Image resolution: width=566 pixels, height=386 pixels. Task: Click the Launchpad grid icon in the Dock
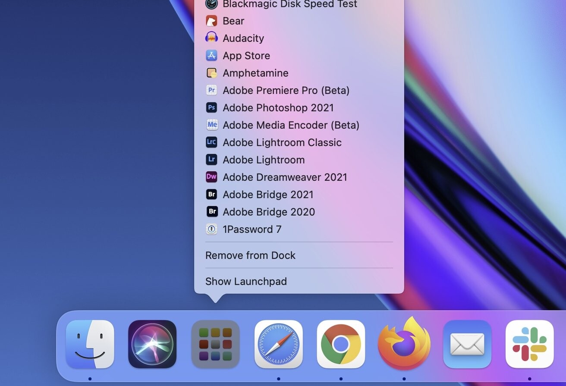215,344
